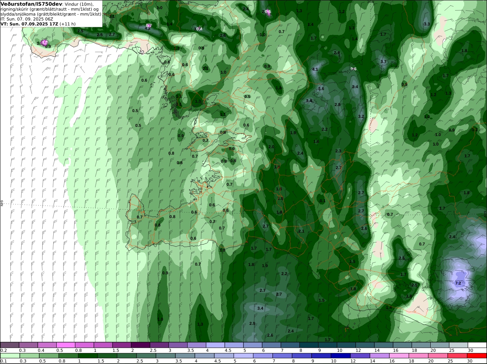This screenshot has width=487, height=364.
Task: Click the VT: Sun. 07.09.2025 17Z valid time
Action: tap(29, 24)
